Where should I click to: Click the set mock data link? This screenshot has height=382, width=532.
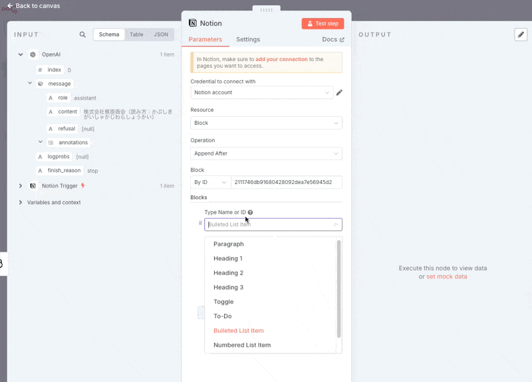[446, 276]
